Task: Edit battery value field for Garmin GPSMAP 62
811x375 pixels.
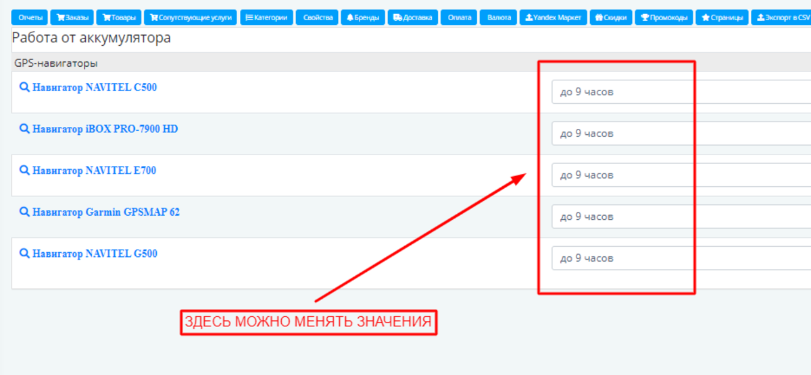Action: (x=681, y=217)
